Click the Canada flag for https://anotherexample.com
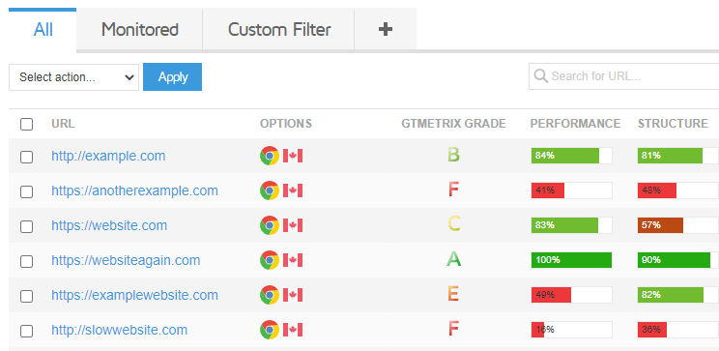 click(293, 190)
